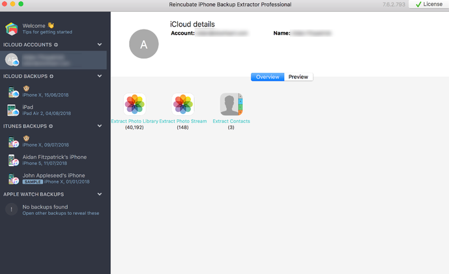Click the SAMPLE badge label
Viewport: 449px width, 274px height.
33,182
